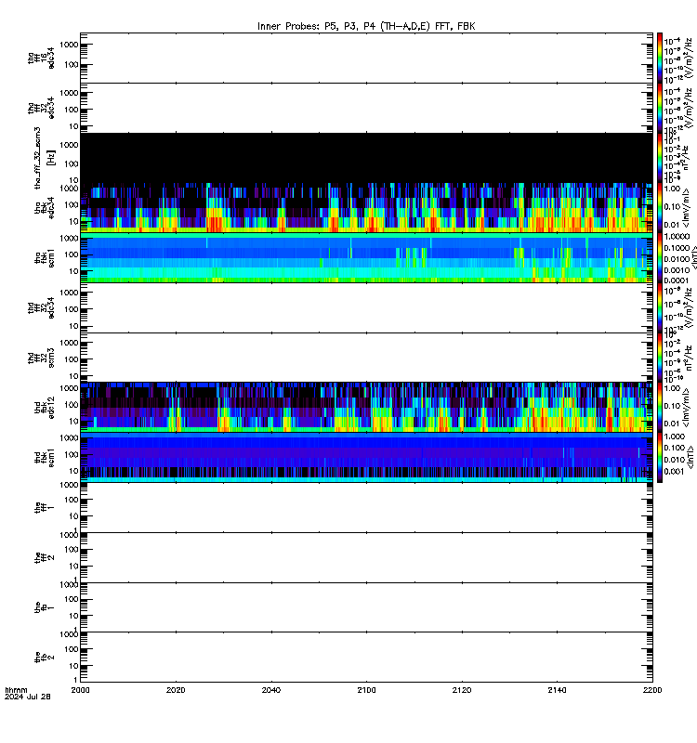
Task: Click the tha fbk edc34 spectrogram plot
Action: [366, 208]
